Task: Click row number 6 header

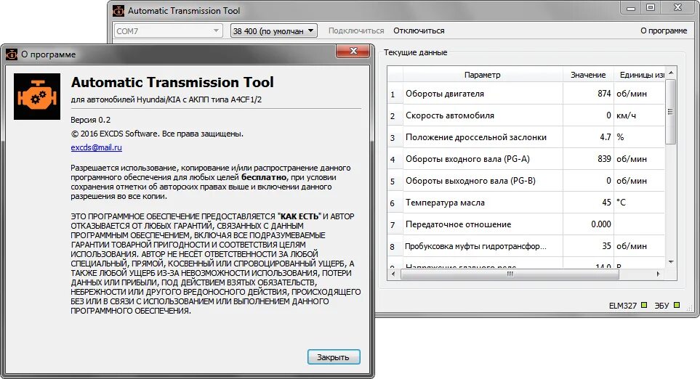Action: tap(395, 203)
